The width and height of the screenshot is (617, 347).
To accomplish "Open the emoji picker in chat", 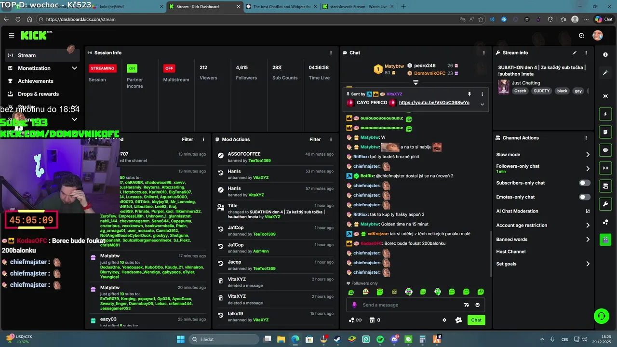I will pyautogui.click(x=478, y=305).
